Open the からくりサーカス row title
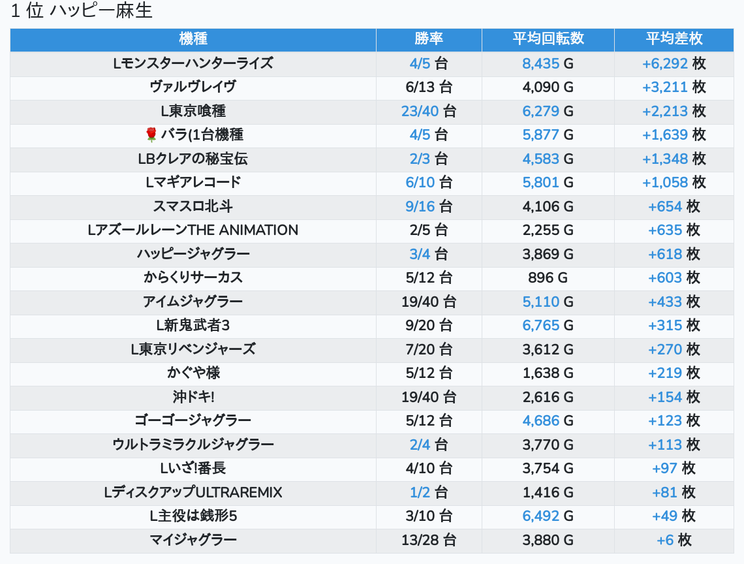The width and height of the screenshot is (744, 564). tap(193, 277)
